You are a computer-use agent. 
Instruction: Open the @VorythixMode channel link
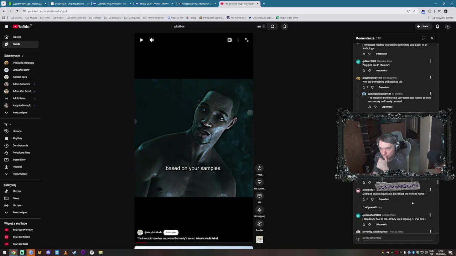pos(153,232)
